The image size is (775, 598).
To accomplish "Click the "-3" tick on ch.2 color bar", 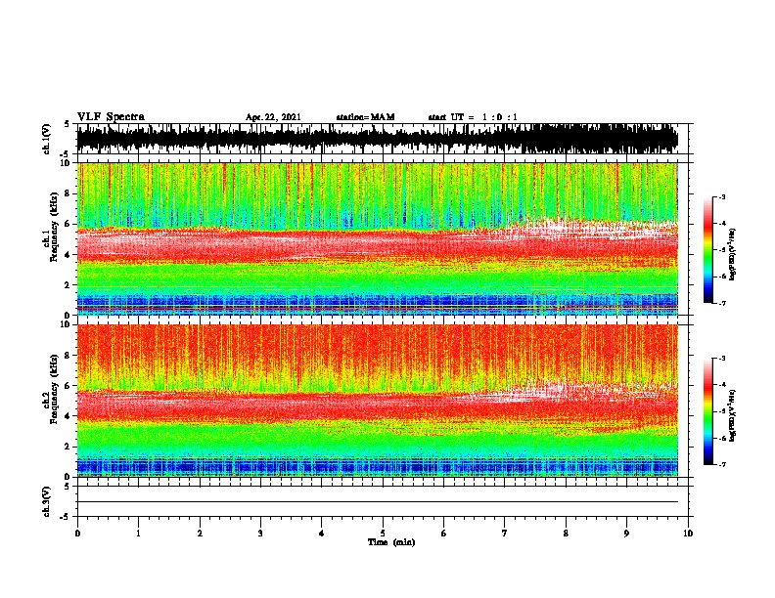I will [721, 359].
